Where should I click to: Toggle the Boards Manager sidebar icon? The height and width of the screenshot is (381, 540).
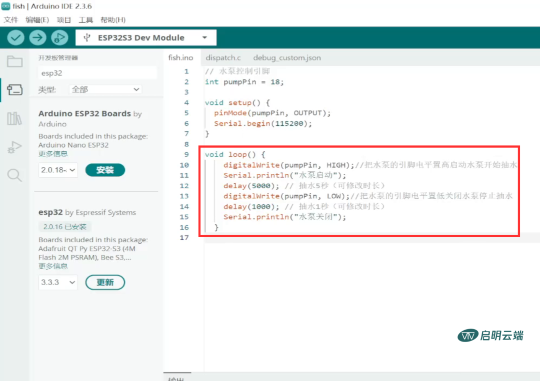14,90
